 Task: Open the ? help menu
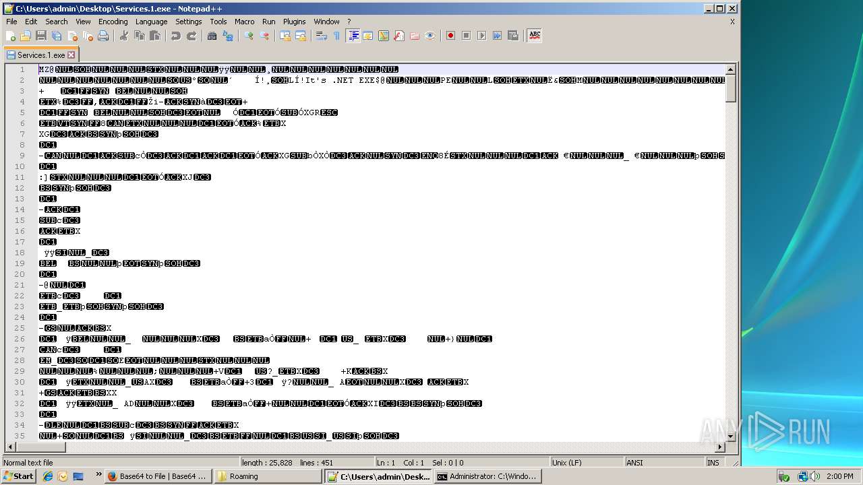[349, 22]
